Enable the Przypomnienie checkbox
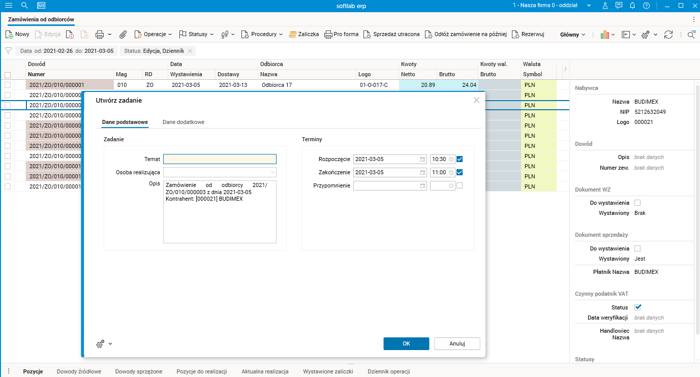The width and height of the screenshot is (700, 377). tap(460, 185)
